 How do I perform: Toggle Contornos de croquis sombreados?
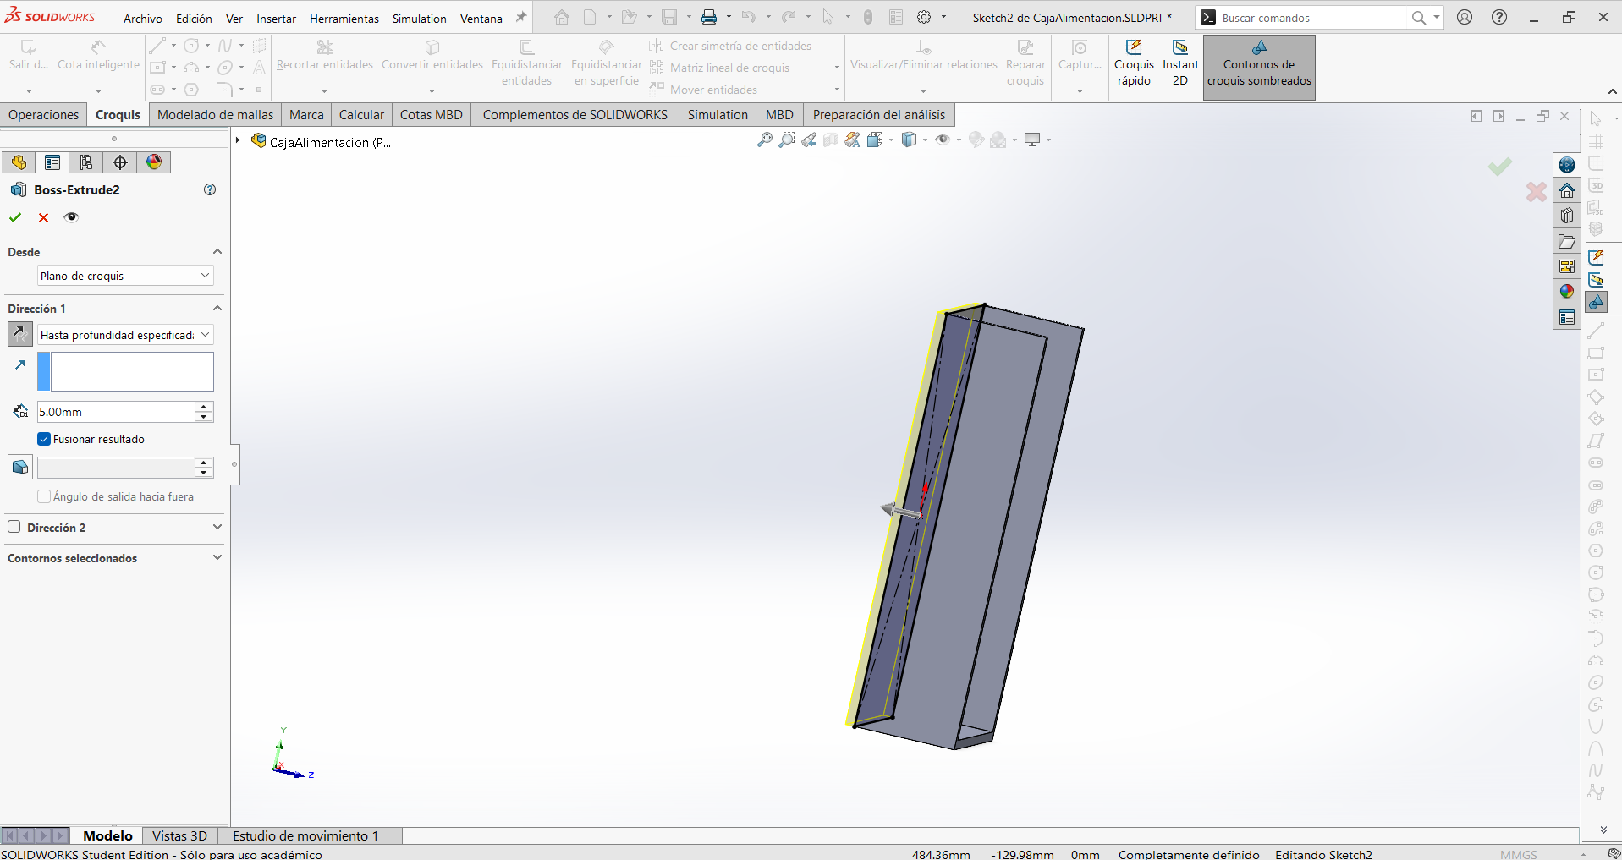[1259, 67]
